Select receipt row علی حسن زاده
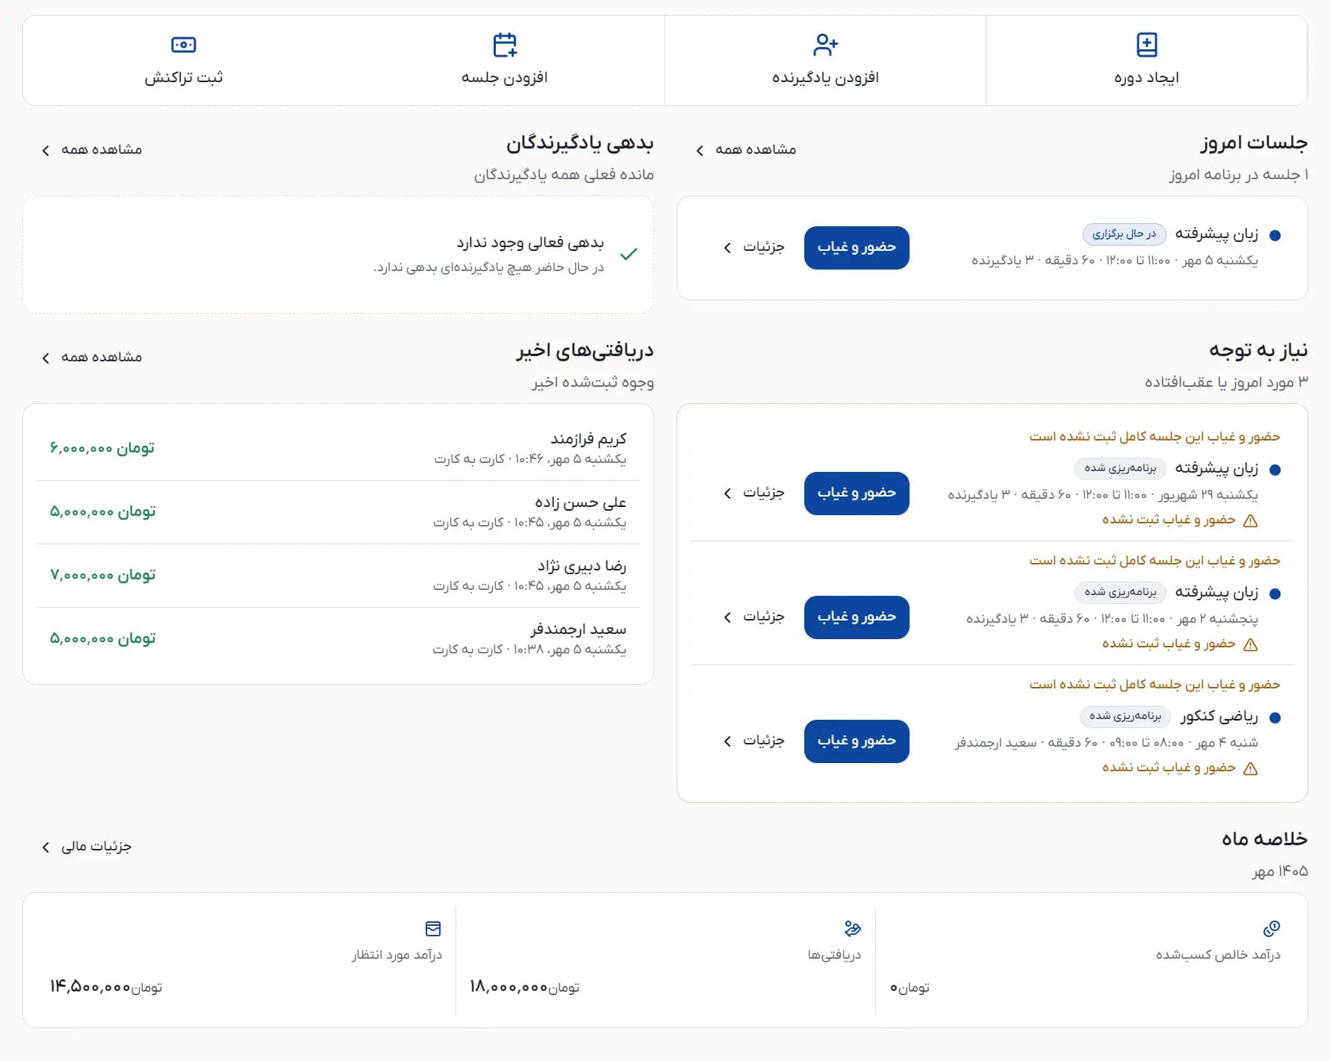The height and width of the screenshot is (1061, 1330). click(338, 512)
